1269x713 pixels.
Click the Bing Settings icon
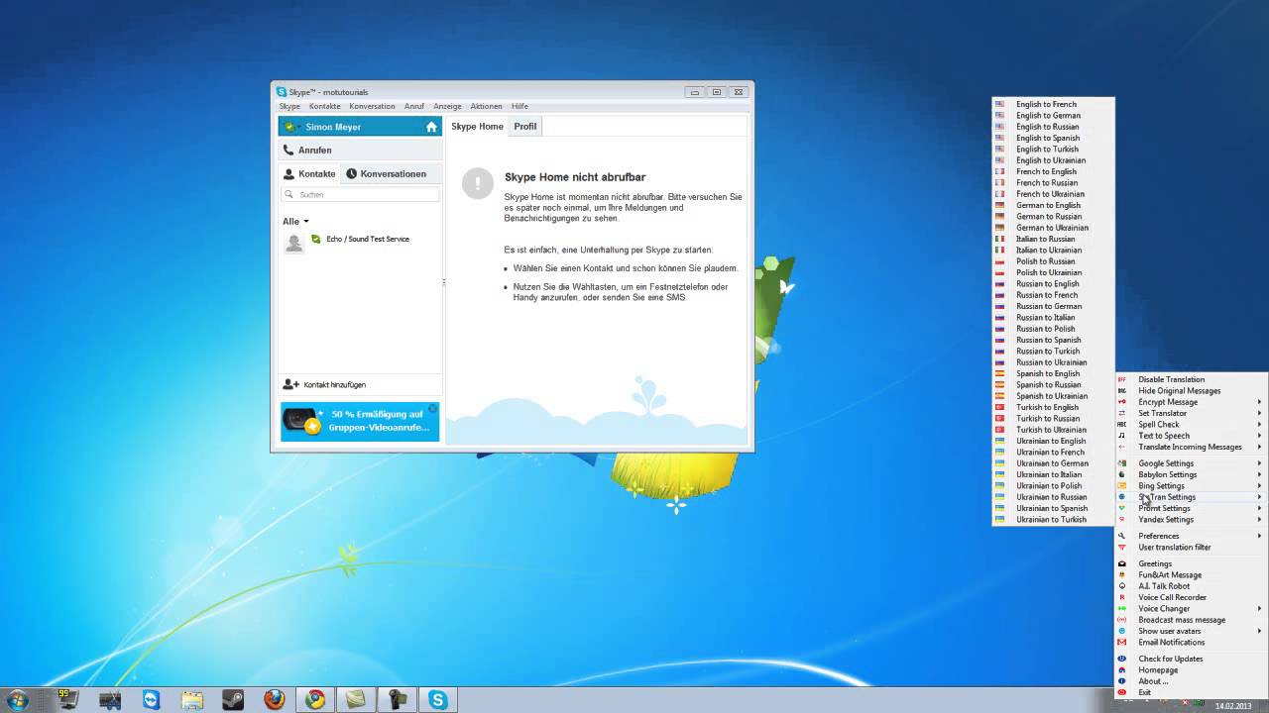1122,486
